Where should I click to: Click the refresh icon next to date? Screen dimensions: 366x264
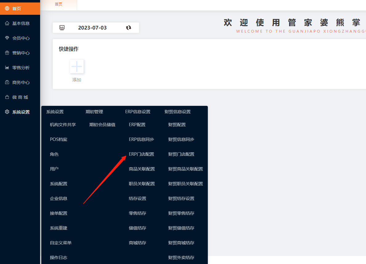tap(129, 28)
